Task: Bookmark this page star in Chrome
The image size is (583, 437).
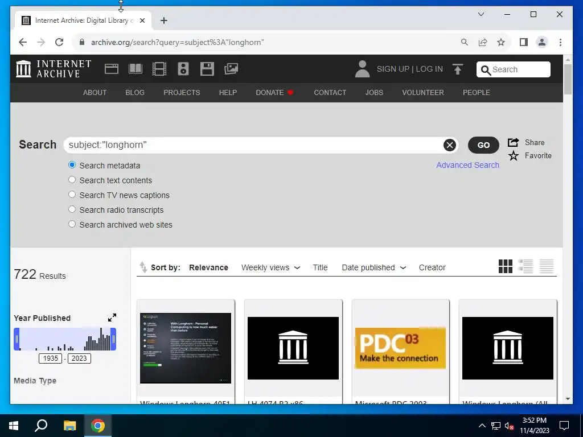Action: pos(501,42)
